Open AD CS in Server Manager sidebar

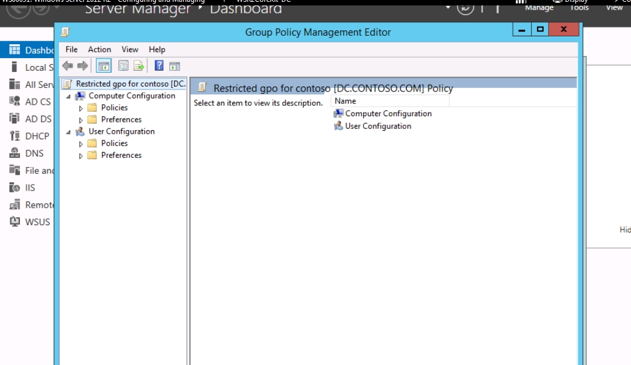32,102
